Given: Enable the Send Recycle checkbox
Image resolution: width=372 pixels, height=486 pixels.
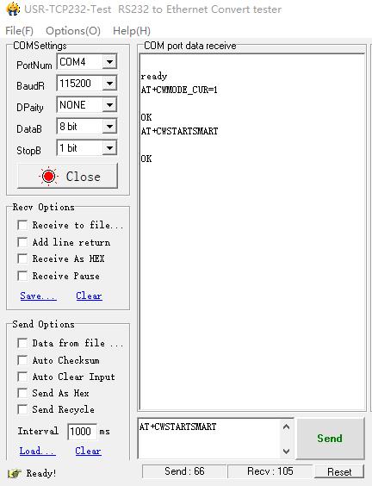Looking at the screenshot, I should click(x=22, y=409).
